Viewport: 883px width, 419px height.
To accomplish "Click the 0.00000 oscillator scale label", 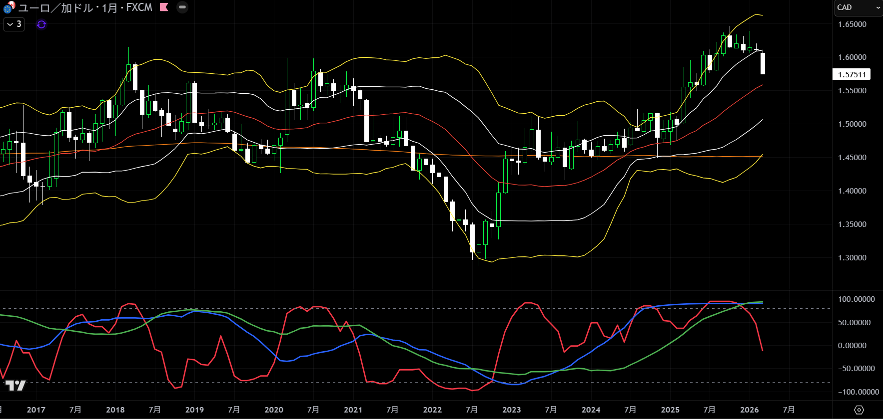I will pyautogui.click(x=852, y=345).
